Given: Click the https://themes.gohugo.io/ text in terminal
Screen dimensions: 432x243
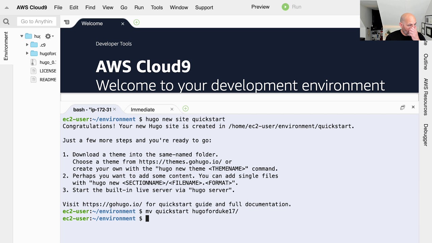Looking at the screenshot, I should [180, 162].
